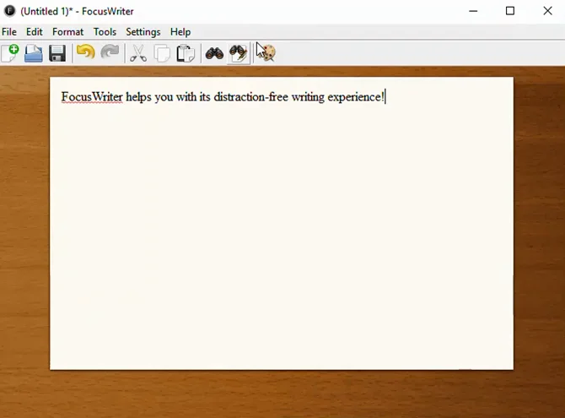Open the File menu
Screen dimensions: 565x418
click(x=9, y=32)
